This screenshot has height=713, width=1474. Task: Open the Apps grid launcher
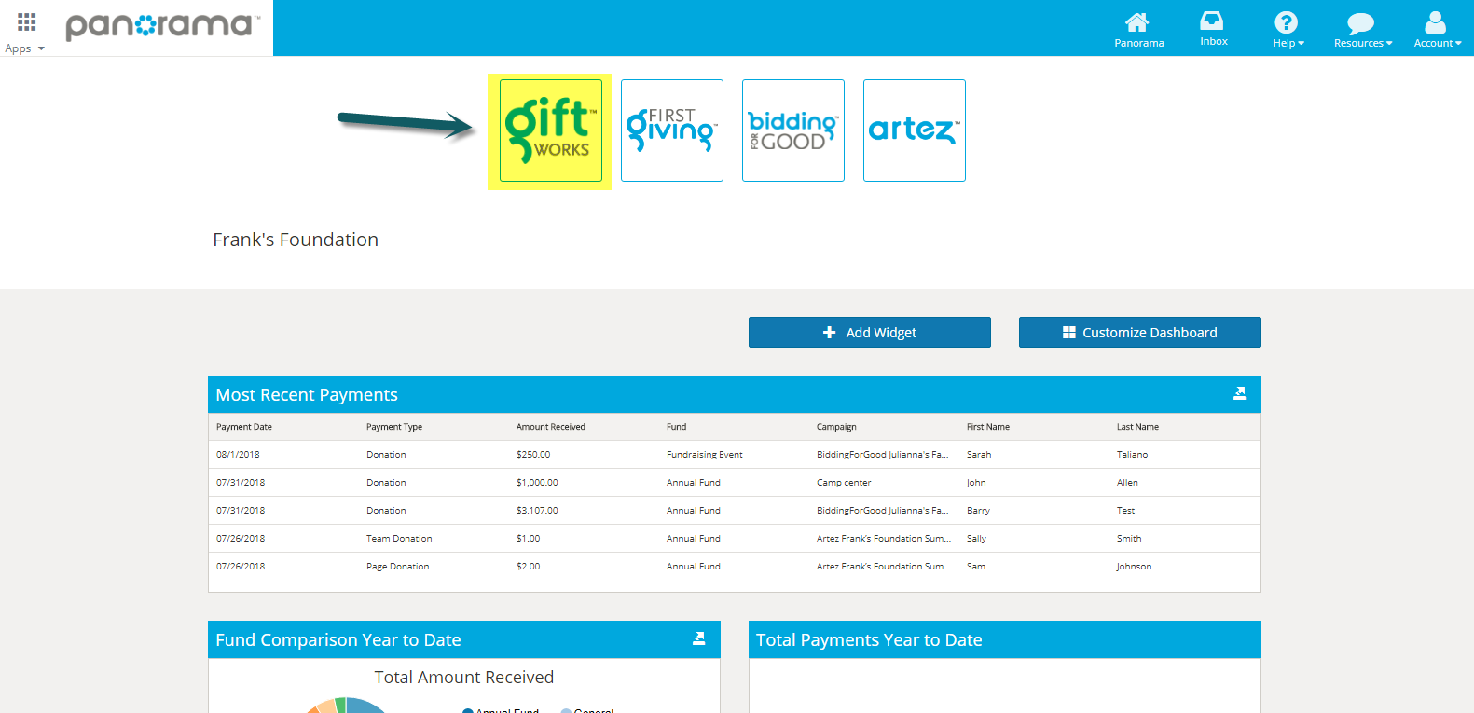25,32
